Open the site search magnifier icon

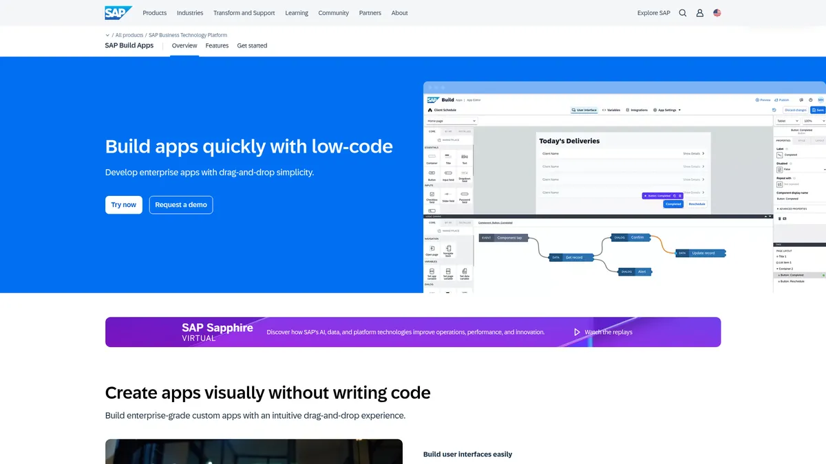click(683, 13)
